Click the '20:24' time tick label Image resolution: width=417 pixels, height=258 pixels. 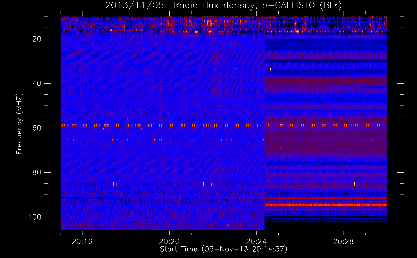click(x=256, y=242)
